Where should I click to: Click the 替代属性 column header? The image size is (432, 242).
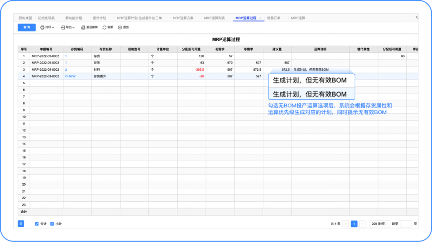coord(363,49)
